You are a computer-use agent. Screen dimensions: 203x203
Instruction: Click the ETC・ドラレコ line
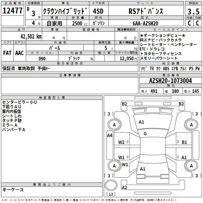152,49
